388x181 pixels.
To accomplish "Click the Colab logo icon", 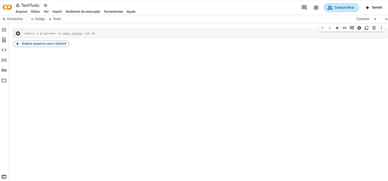I will [7, 7].
